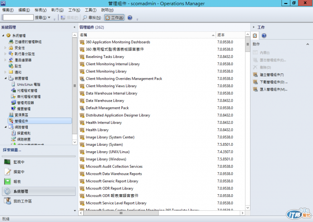Click the help icon in 工作 pane
The width and height of the screenshot is (313, 222).
click(x=264, y=36)
